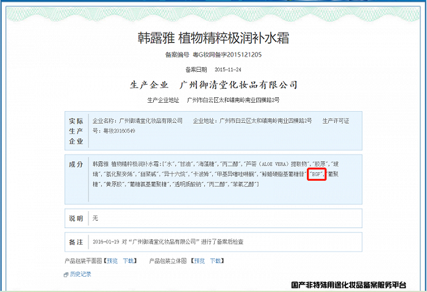Click the icon beside 历史记录

tap(66, 274)
